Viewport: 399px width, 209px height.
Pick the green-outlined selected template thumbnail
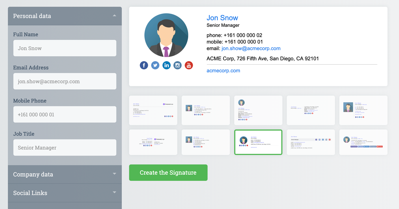[x=258, y=142]
